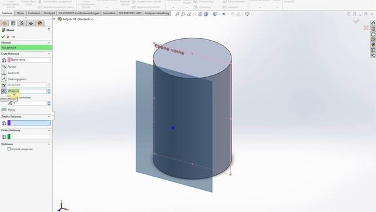Open help question mark for Ebene
This screenshot has width=376, height=212.
coord(49,30)
